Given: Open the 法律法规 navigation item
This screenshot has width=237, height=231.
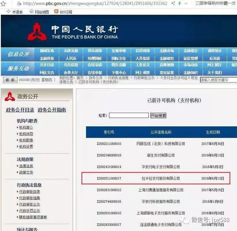Looking at the screenshot, I should point(71,51).
